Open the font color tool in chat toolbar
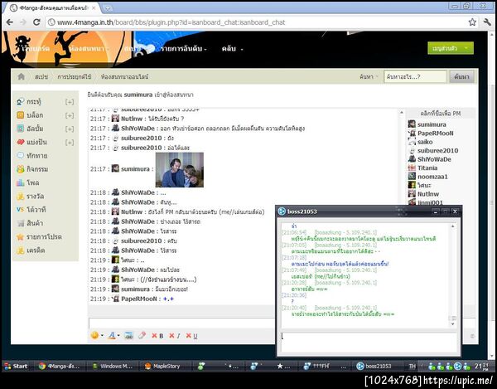Viewport: 497px width, 389px height. click(x=112, y=335)
